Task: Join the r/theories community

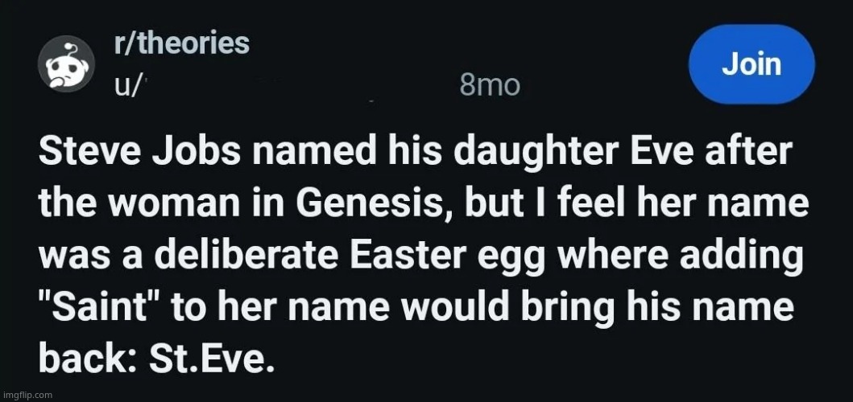Action: pyautogui.click(x=751, y=65)
